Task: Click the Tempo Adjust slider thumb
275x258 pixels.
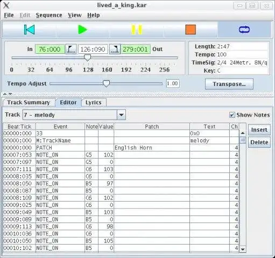Action: point(106,83)
